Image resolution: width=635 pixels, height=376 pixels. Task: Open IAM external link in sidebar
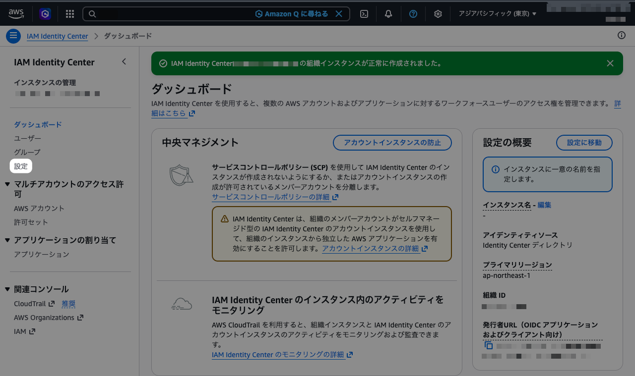click(x=25, y=331)
